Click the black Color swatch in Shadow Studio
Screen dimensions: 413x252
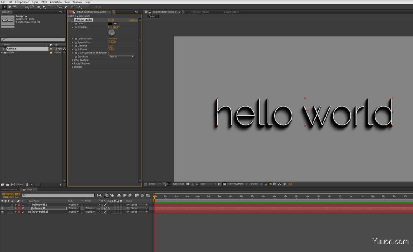(x=110, y=24)
